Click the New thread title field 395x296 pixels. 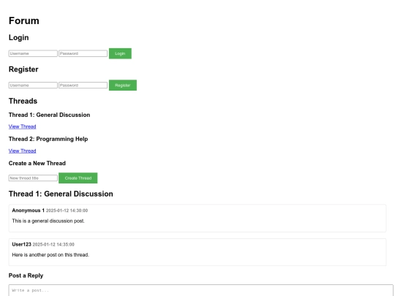point(33,178)
